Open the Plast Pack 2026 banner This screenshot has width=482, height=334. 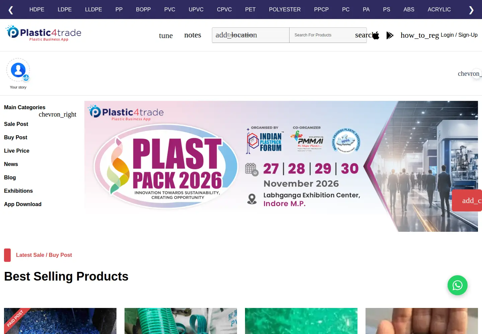coord(281,166)
